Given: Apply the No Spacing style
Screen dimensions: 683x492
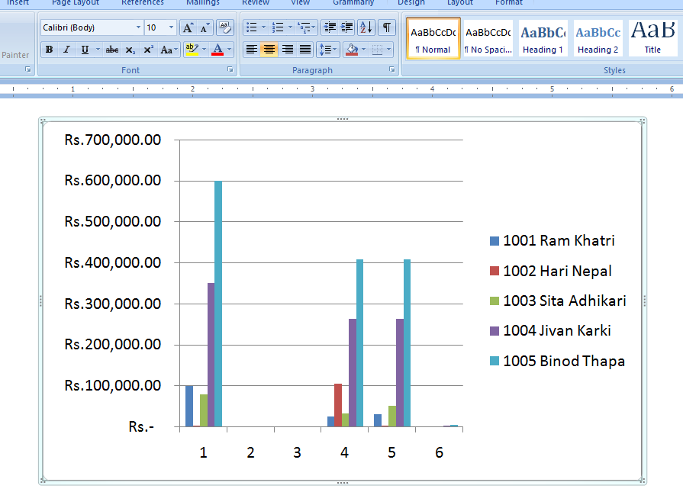Looking at the screenshot, I should 488,39.
